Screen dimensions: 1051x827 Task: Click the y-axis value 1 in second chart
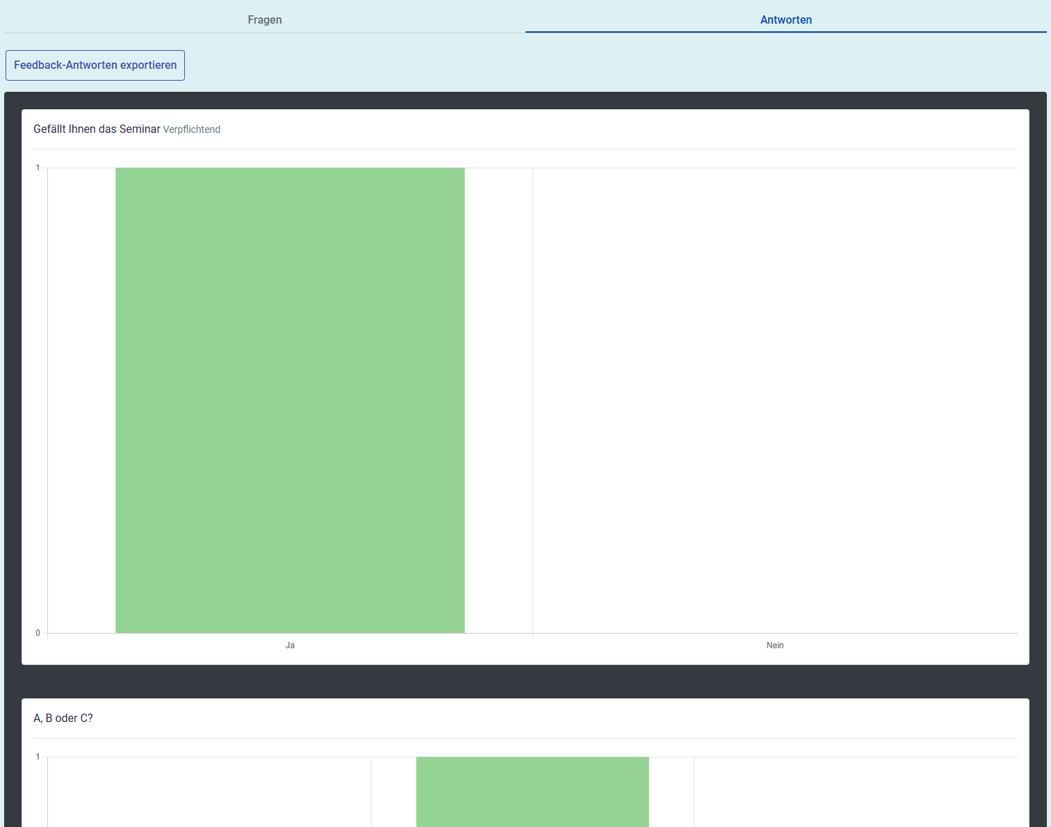click(38, 757)
